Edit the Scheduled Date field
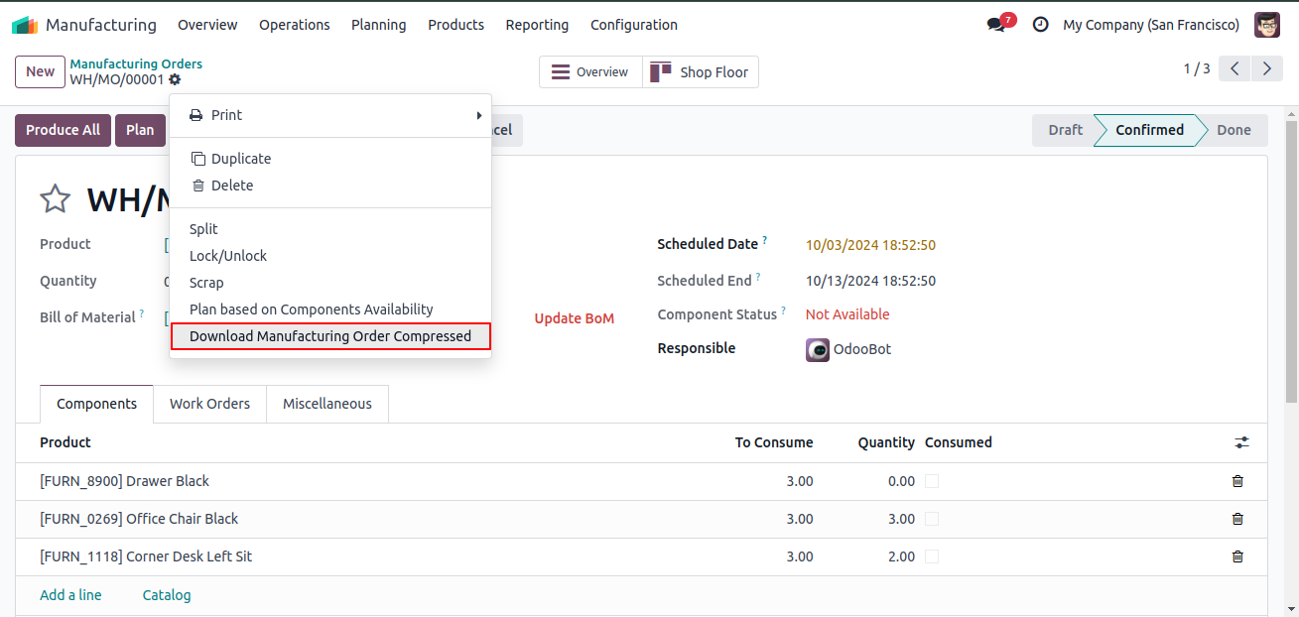Image resolution: width=1299 pixels, height=617 pixels. point(870,245)
